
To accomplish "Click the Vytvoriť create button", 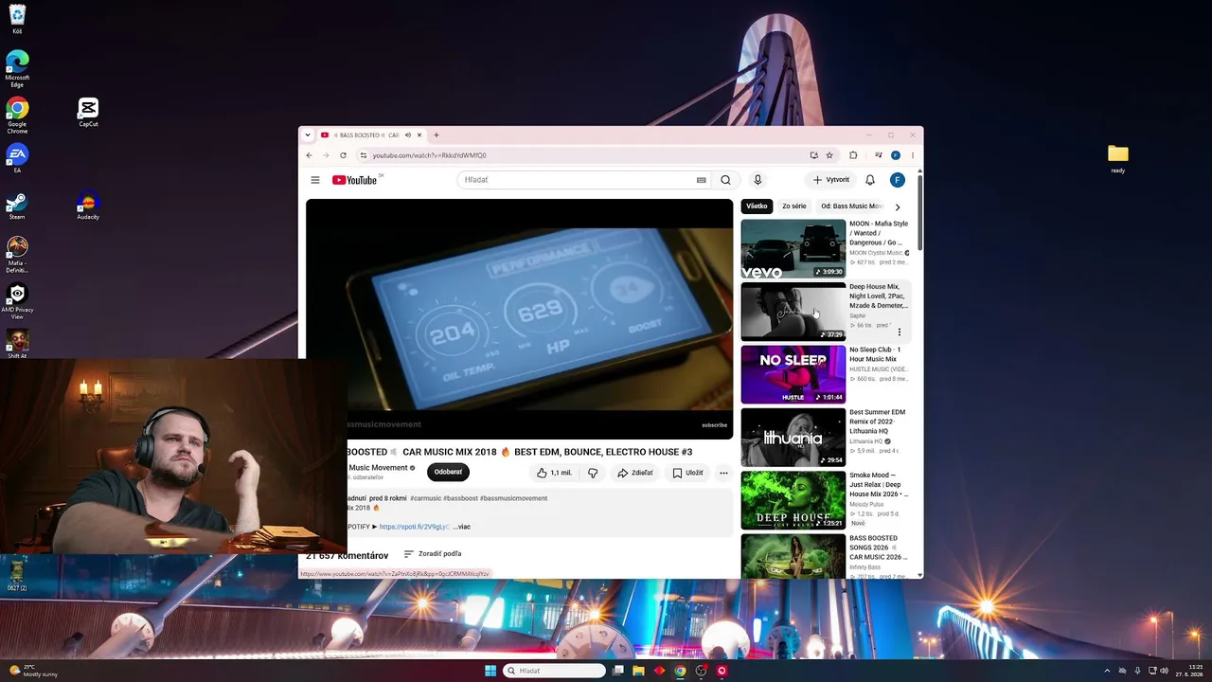I will (x=830, y=180).
